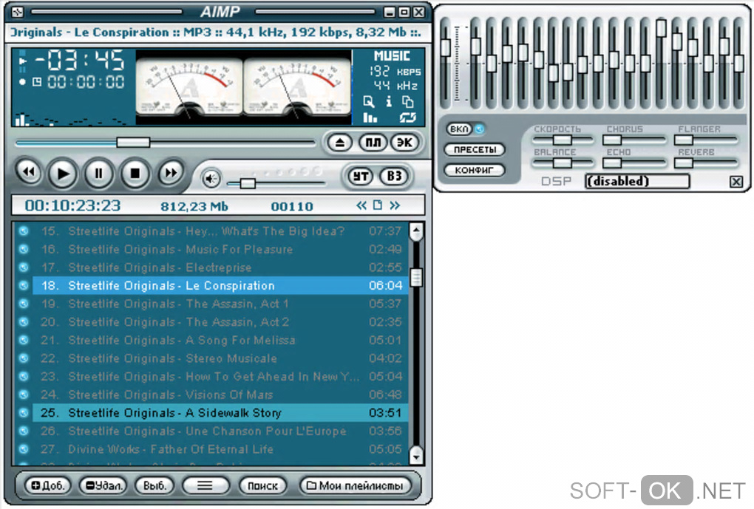
Task: Open search with the Поиск button
Action: tap(262, 486)
